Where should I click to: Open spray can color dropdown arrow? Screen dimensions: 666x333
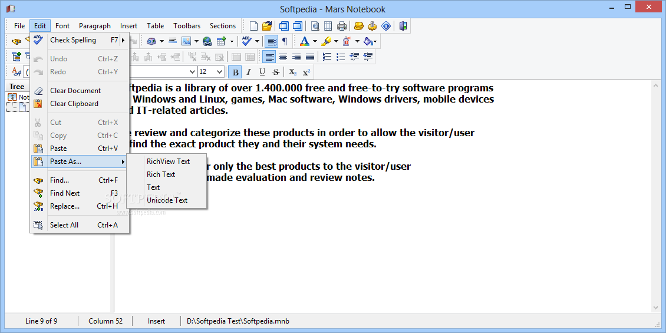[357, 41]
